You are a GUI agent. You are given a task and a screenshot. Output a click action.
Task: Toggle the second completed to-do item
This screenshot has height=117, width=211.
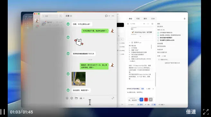pyautogui.click(x=158, y=35)
